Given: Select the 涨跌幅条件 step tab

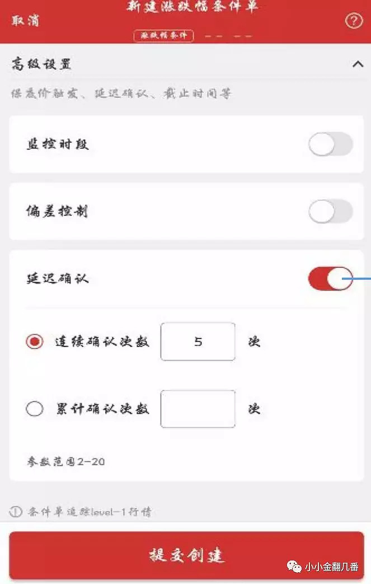Looking at the screenshot, I should [x=164, y=36].
